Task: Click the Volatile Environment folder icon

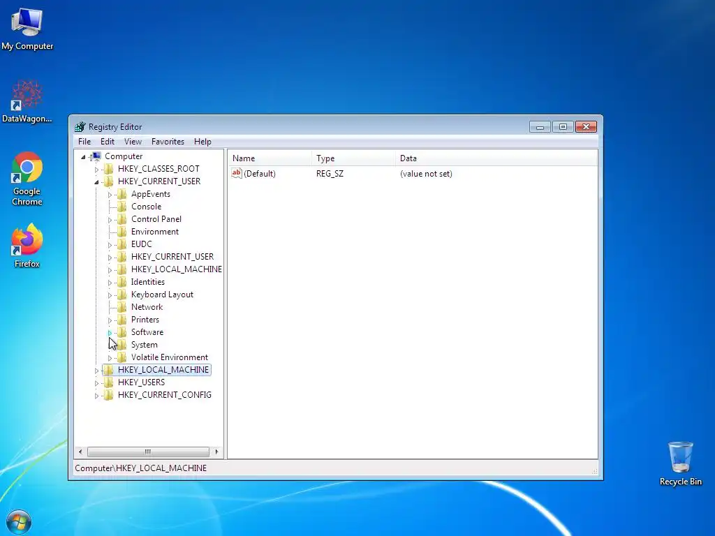Action: 121,357
